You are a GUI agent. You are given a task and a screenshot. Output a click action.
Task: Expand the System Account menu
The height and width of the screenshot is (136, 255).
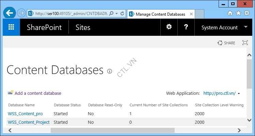[x=224, y=27]
